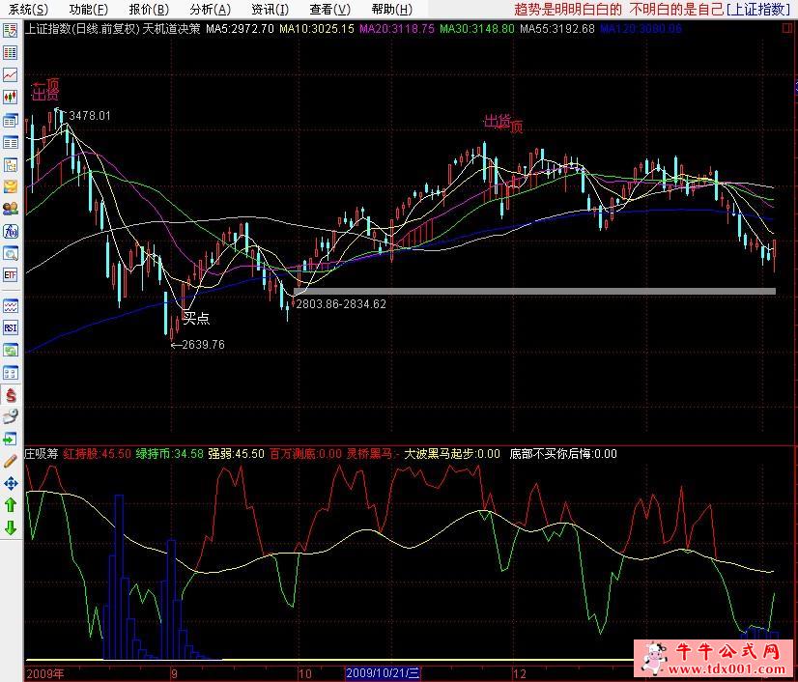The image size is (798, 682).
Task: Click the two-column list window icon
Action: 11,142
